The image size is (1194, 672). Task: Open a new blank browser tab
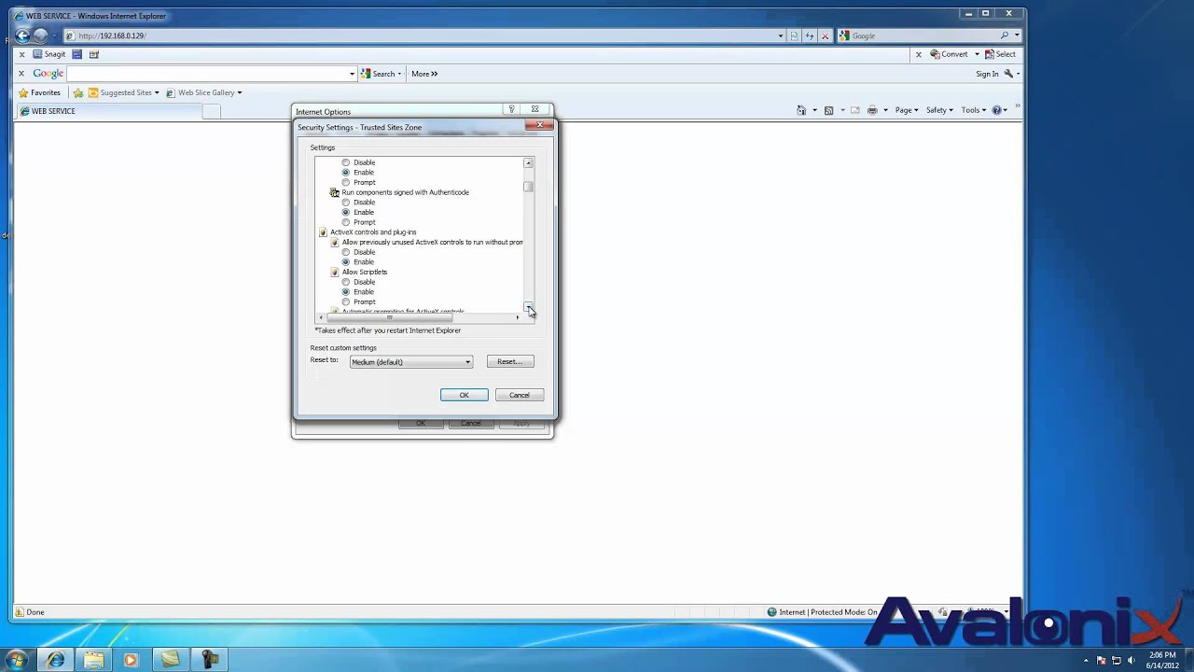(212, 111)
